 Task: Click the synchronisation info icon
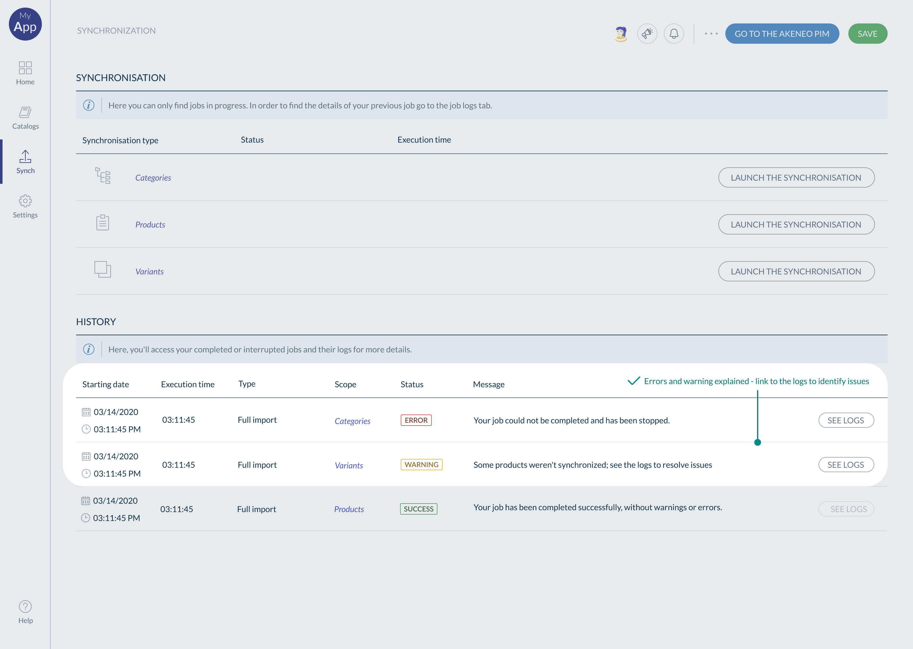89,105
